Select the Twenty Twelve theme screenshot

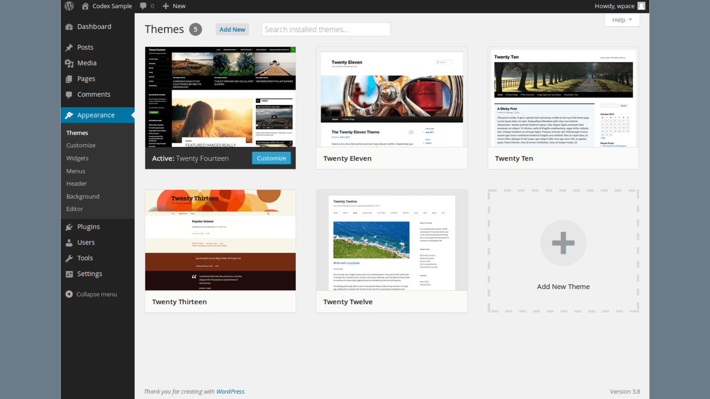pos(392,240)
